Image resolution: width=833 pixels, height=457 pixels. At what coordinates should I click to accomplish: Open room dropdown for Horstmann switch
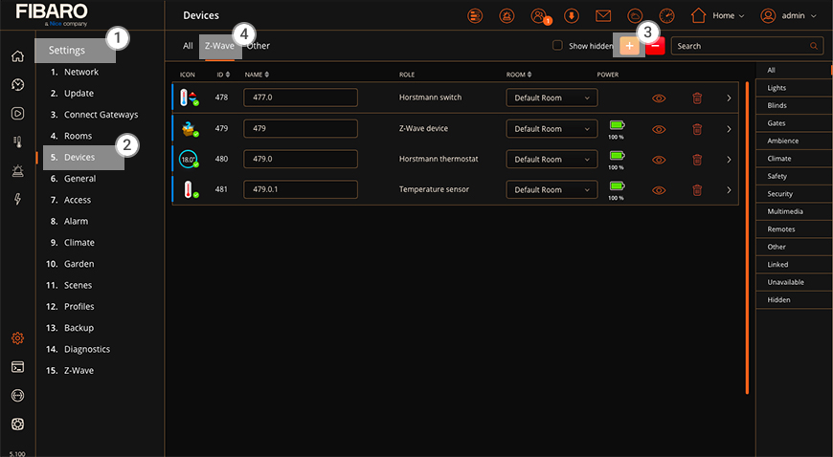[552, 98]
